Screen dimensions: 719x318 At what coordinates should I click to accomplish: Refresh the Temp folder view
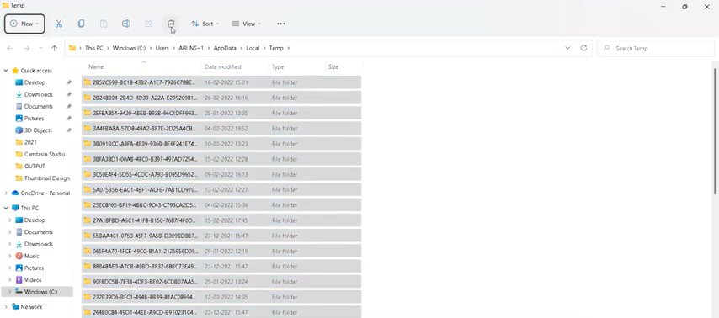click(583, 48)
